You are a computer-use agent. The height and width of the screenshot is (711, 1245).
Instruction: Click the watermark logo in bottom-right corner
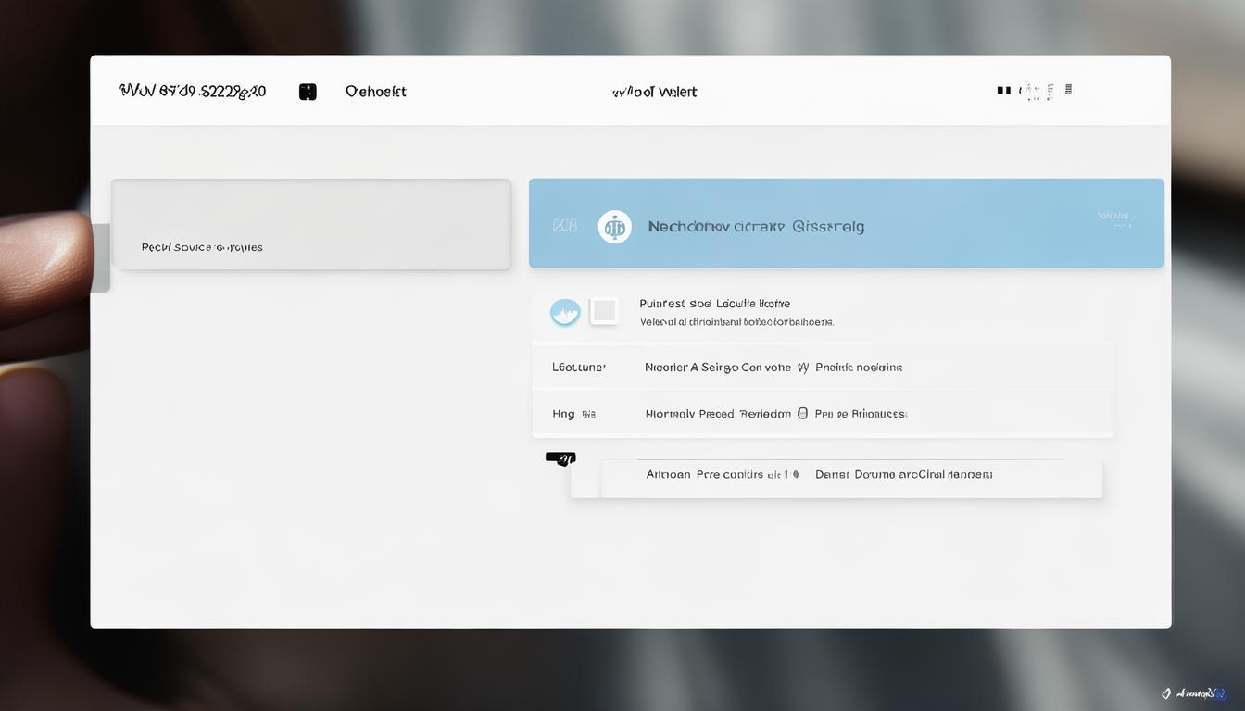tap(1193, 692)
